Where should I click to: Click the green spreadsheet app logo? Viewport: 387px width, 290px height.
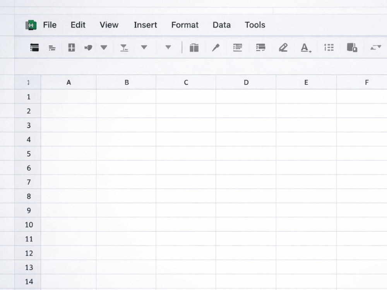31,25
